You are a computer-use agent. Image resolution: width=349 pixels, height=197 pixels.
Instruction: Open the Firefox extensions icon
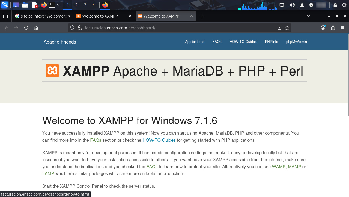click(333, 28)
